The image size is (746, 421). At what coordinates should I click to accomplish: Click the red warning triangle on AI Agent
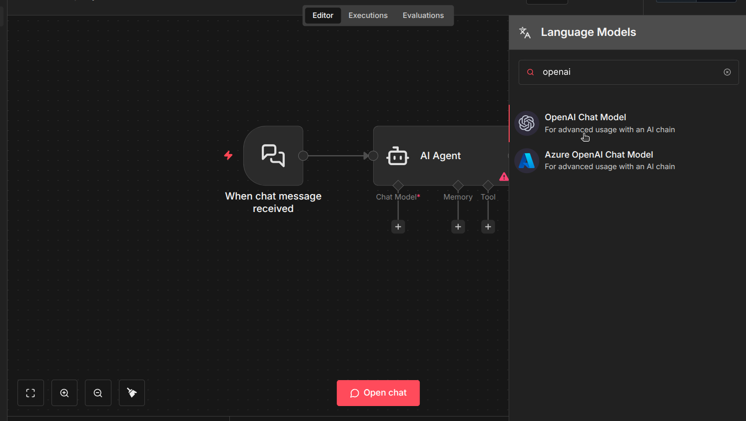(504, 177)
